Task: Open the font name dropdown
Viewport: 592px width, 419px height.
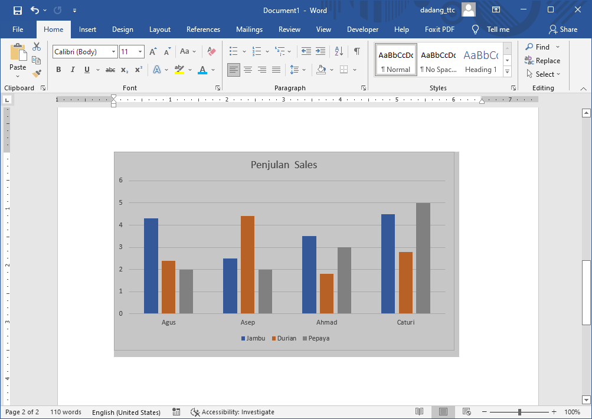Action: click(113, 52)
